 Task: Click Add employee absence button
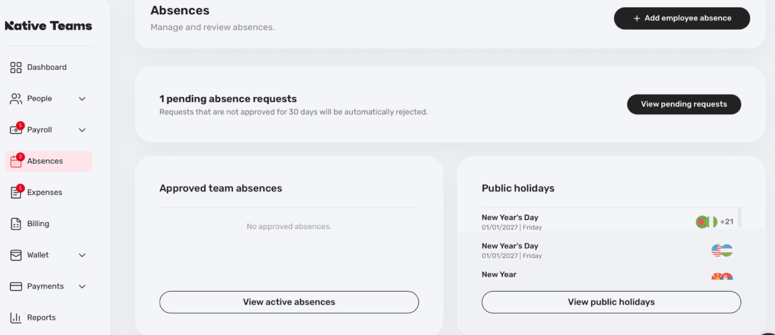coord(682,18)
